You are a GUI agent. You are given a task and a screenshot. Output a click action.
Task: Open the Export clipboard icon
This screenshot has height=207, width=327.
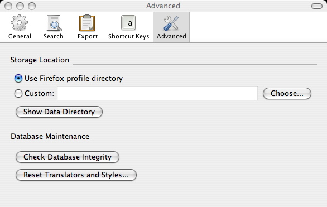[87, 23]
